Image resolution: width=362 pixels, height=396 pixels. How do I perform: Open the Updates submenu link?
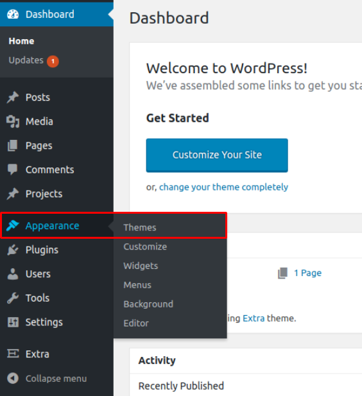[26, 60]
